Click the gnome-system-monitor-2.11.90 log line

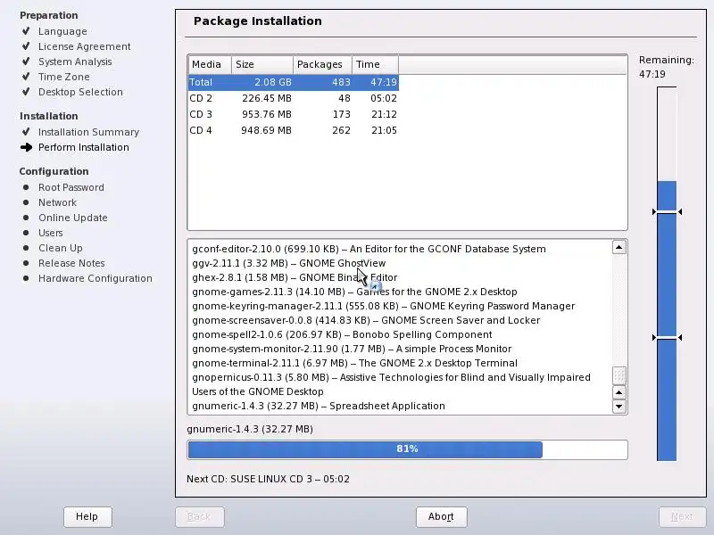point(352,349)
